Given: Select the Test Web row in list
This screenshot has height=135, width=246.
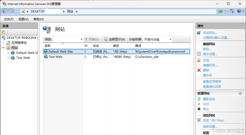Looking at the screenshot, I should coord(116,57).
